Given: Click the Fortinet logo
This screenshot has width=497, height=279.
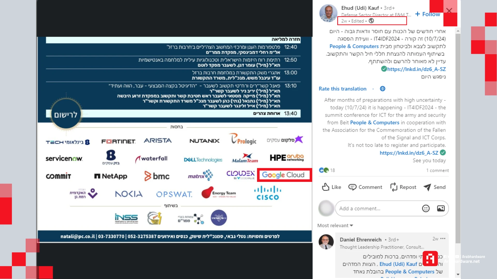Looking at the screenshot, I should pyautogui.click(x=118, y=142).
